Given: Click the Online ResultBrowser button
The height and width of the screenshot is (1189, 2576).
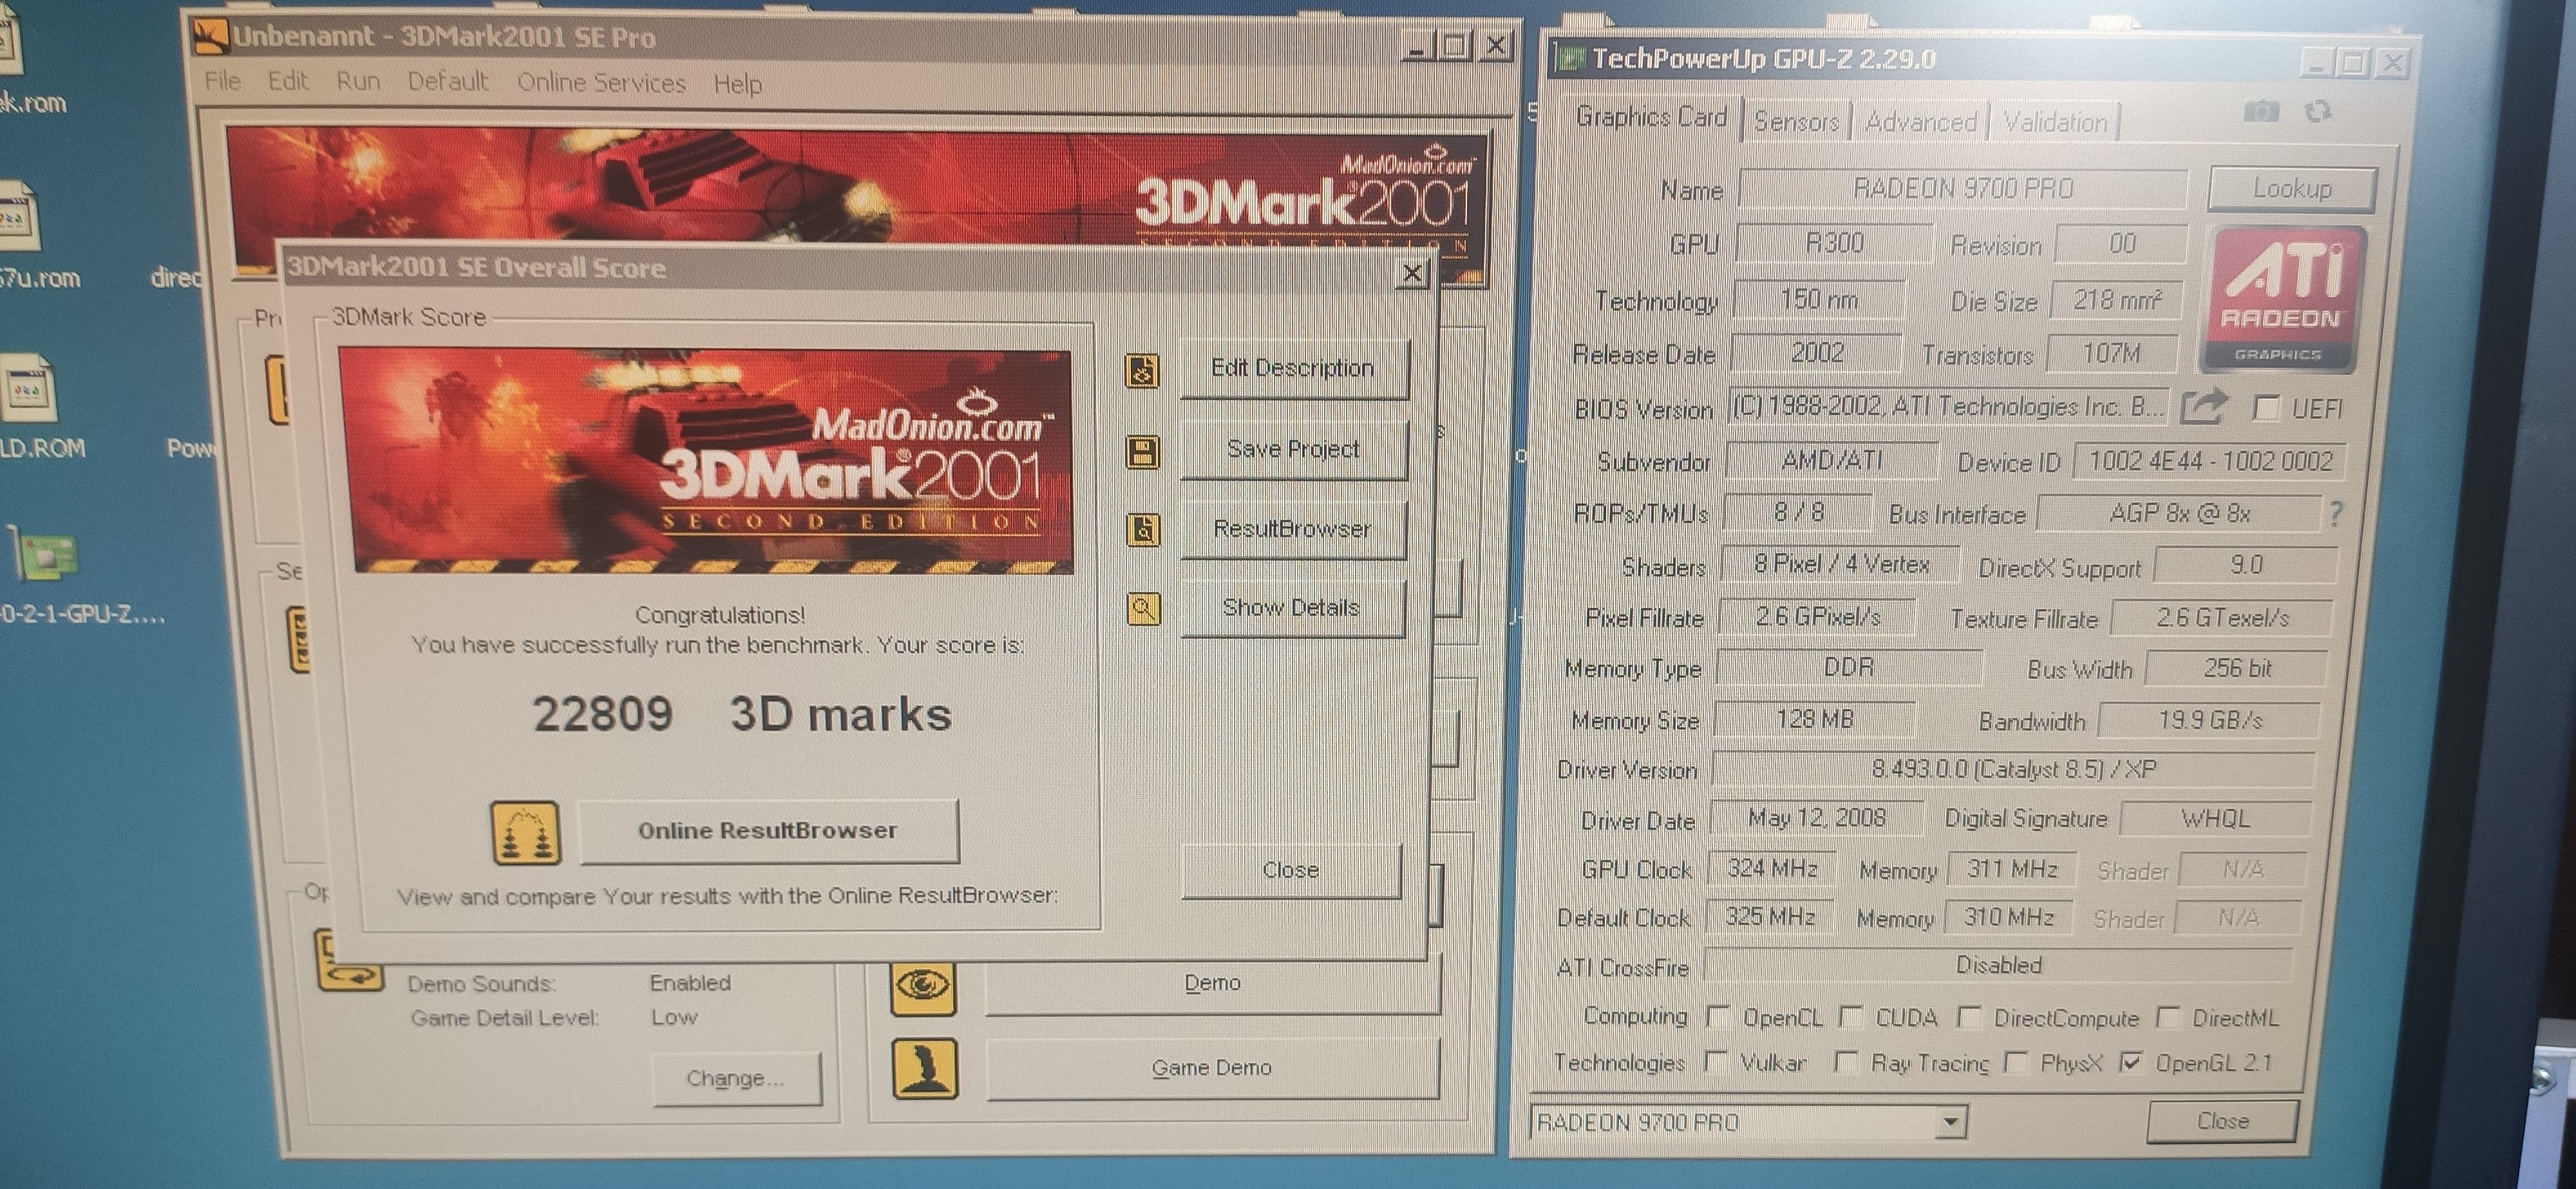Looking at the screenshot, I should tap(768, 831).
